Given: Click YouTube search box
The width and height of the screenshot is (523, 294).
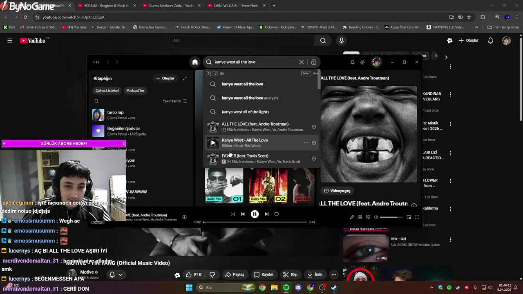Looking at the screenshot, I should (x=241, y=40).
